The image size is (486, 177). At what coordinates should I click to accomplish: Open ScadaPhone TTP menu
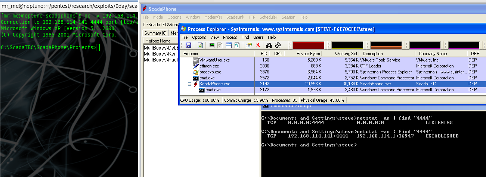(252, 17)
